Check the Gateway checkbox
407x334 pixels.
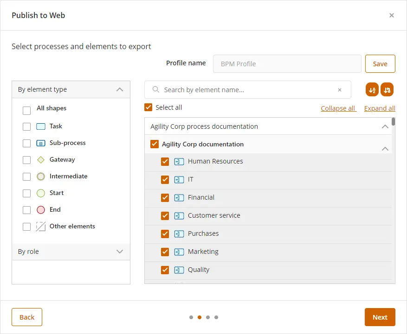click(26, 160)
